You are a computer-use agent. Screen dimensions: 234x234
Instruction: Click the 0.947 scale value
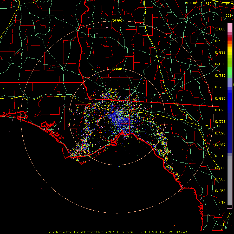coord(220,41)
